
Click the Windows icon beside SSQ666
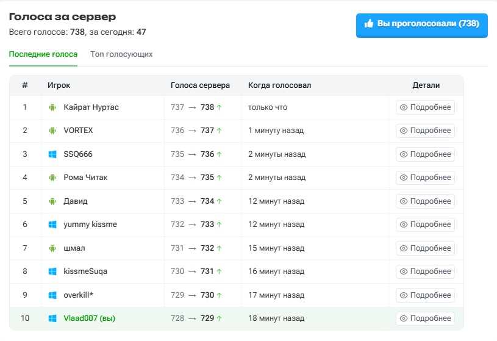52,154
